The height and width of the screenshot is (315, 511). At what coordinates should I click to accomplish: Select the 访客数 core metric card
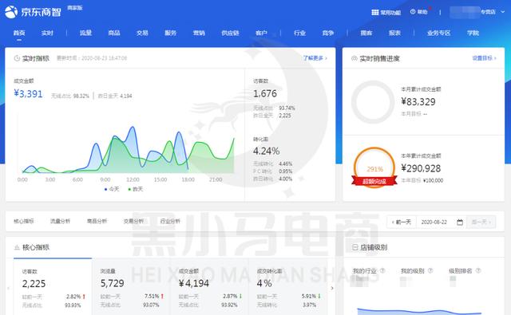click(x=53, y=286)
